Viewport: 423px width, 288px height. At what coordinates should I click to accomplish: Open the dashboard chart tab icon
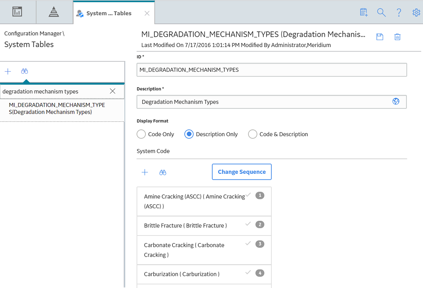[x=17, y=12]
